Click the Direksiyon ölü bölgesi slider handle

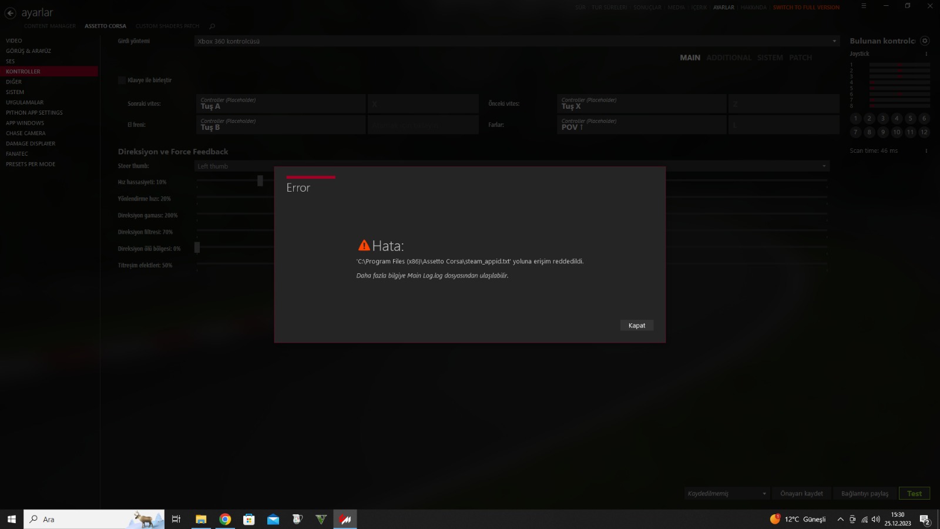click(197, 247)
